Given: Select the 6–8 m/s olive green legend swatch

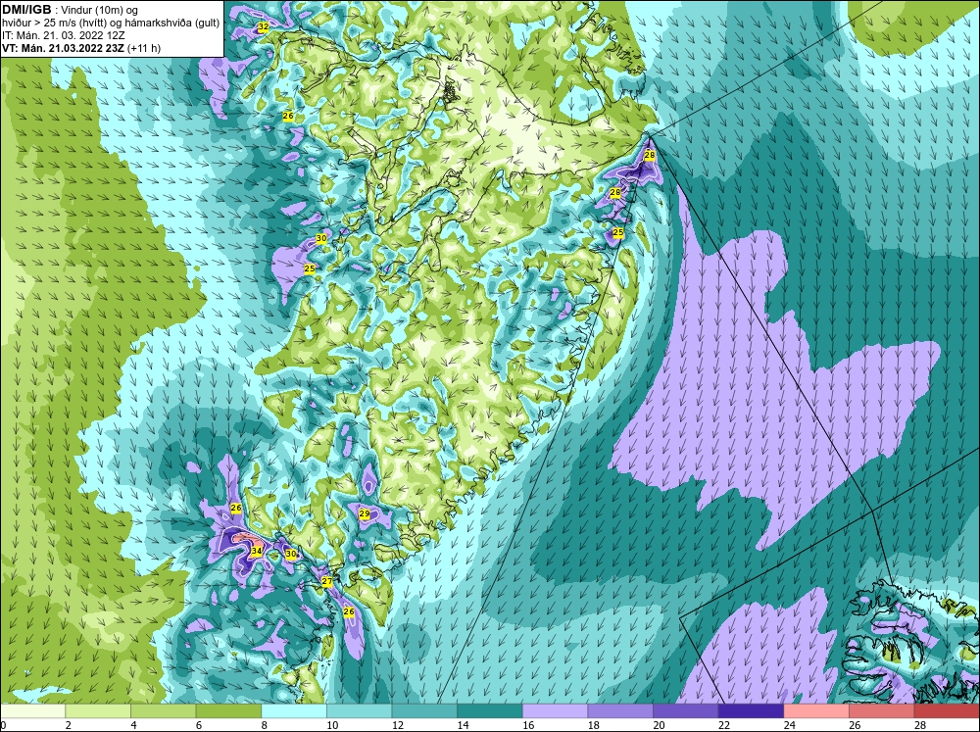Looking at the screenshot, I should tap(228, 711).
